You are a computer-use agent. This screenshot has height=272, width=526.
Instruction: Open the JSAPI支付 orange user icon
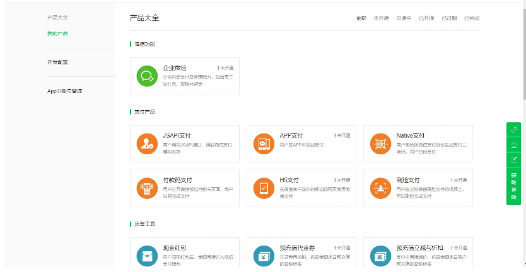[147, 144]
